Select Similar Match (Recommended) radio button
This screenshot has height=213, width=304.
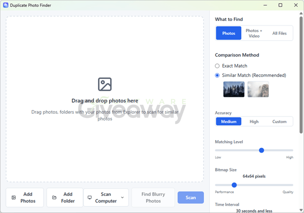(217, 75)
